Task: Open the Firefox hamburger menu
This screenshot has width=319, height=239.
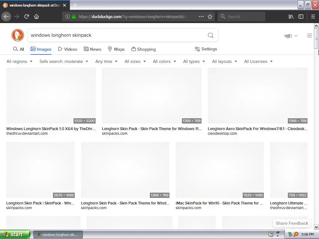Action: 313,16
